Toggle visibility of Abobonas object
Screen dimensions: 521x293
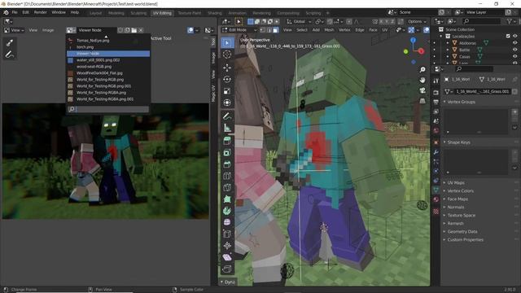point(514,43)
